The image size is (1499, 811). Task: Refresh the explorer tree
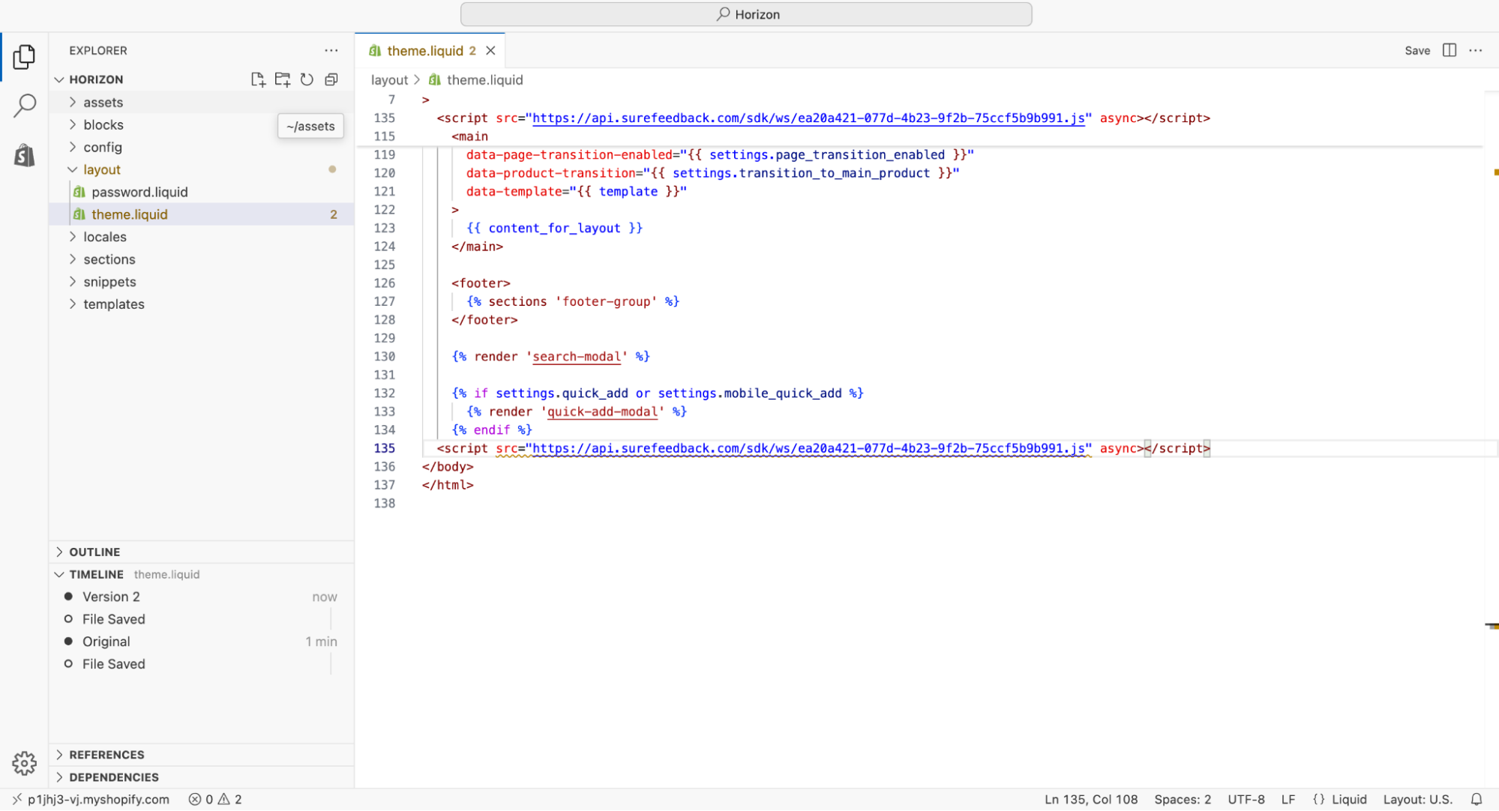(x=307, y=79)
